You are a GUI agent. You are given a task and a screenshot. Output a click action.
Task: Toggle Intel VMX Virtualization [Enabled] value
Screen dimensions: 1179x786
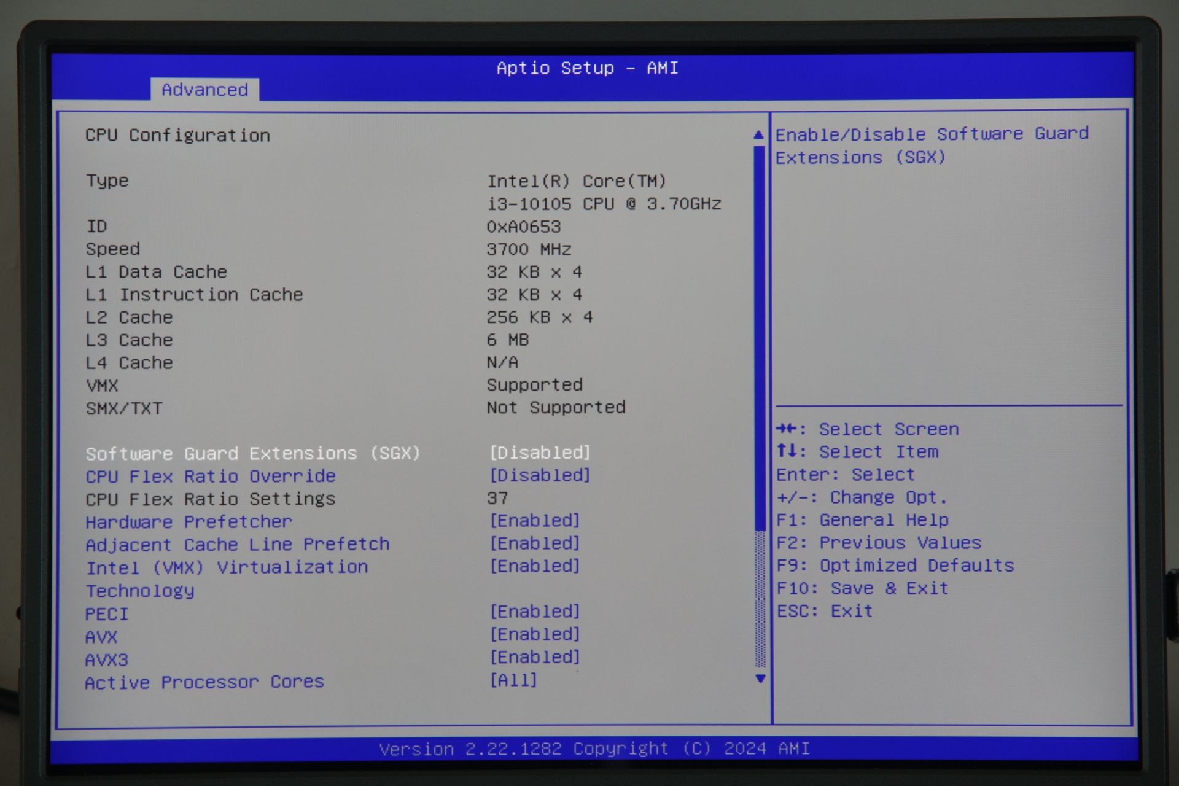click(534, 567)
